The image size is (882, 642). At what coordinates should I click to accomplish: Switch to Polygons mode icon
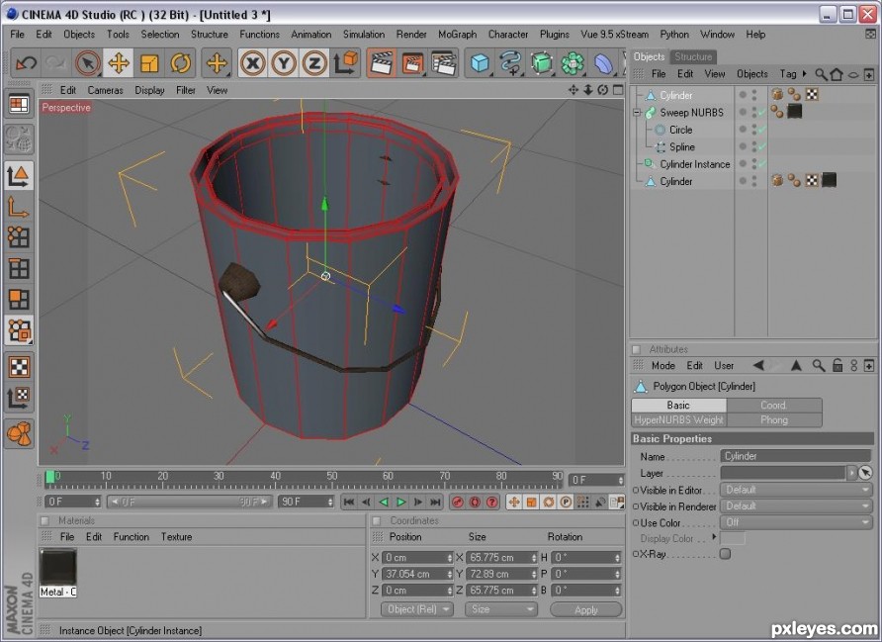pos(19,300)
